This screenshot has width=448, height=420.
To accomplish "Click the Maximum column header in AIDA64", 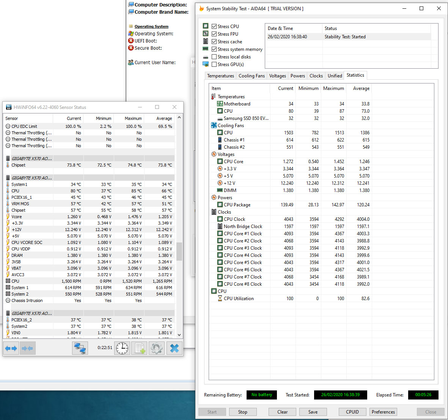I will (x=333, y=88).
